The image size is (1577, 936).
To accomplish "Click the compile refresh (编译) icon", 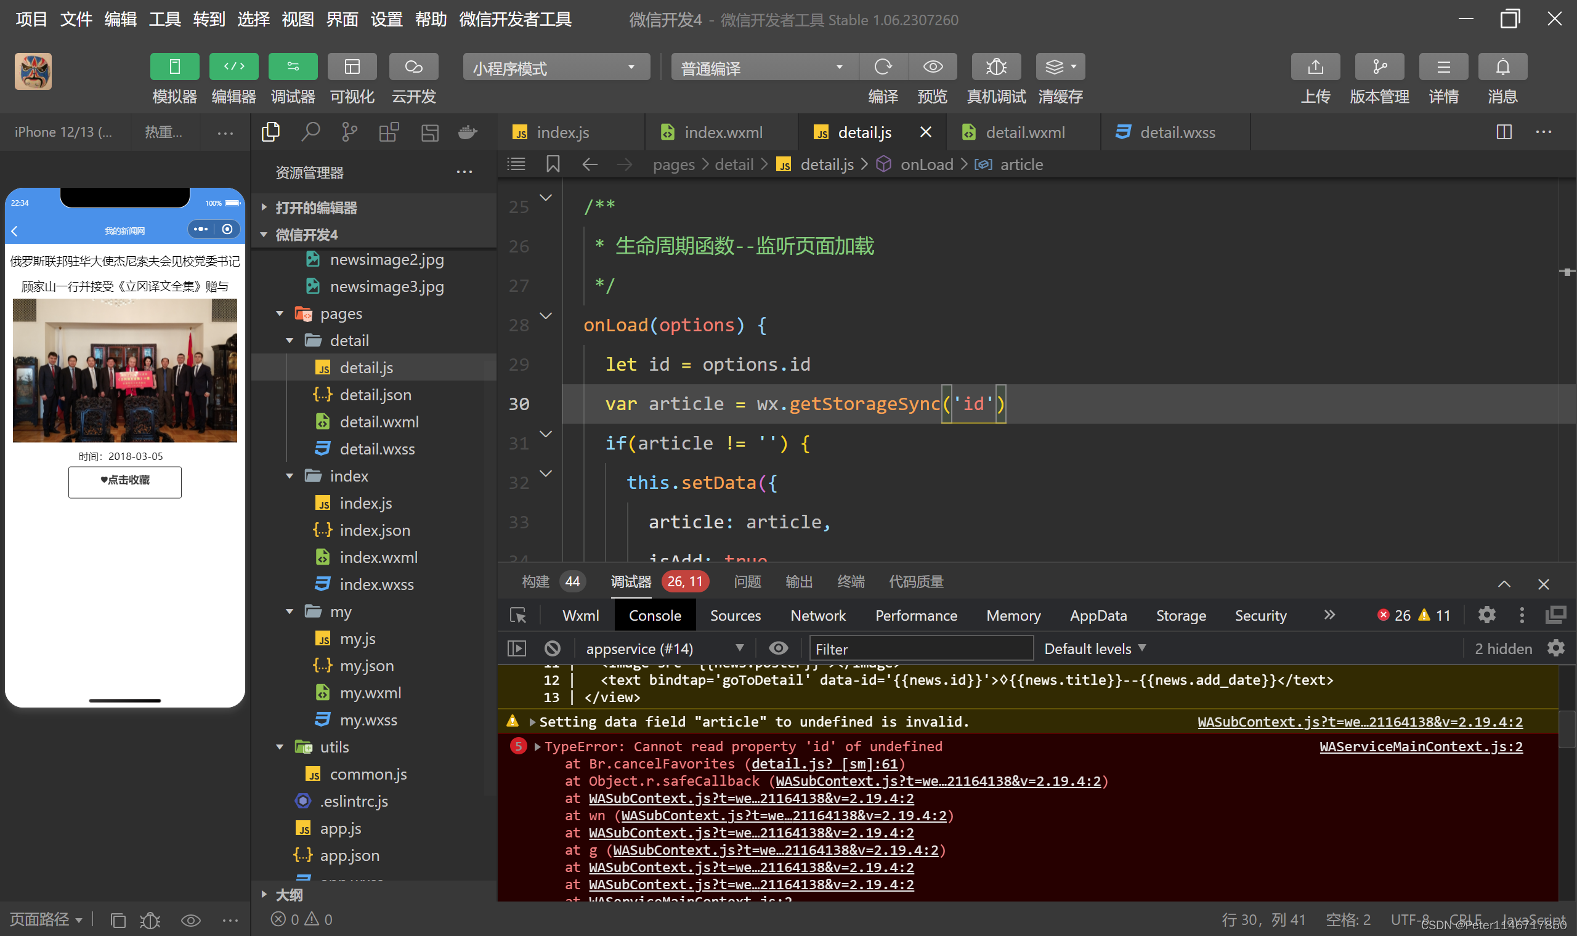I will (883, 67).
